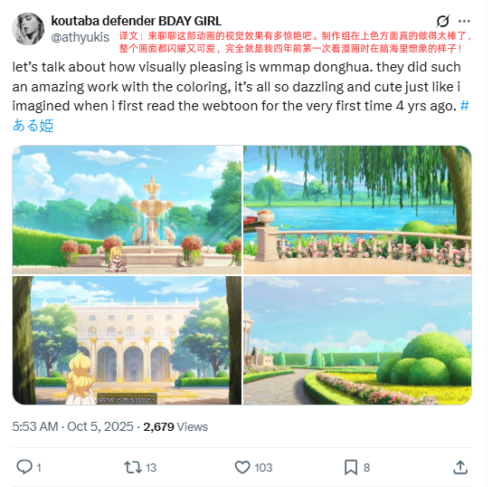Bookmark the tweet with the bookmark icon
This screenshot has height=487, width=492.
click(351, 467)
